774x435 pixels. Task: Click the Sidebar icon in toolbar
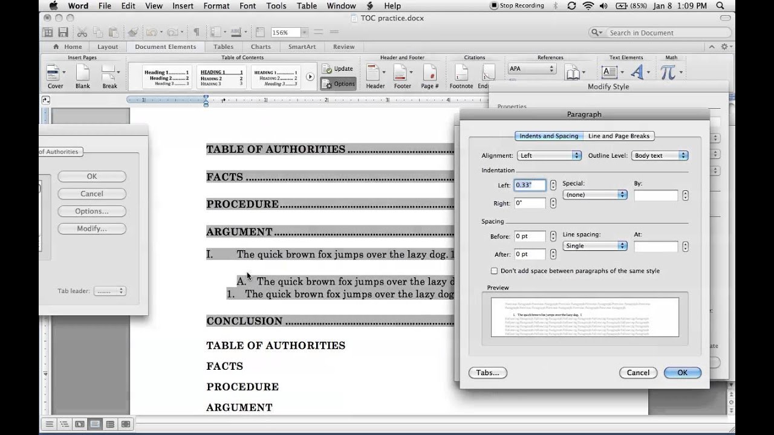216,33
